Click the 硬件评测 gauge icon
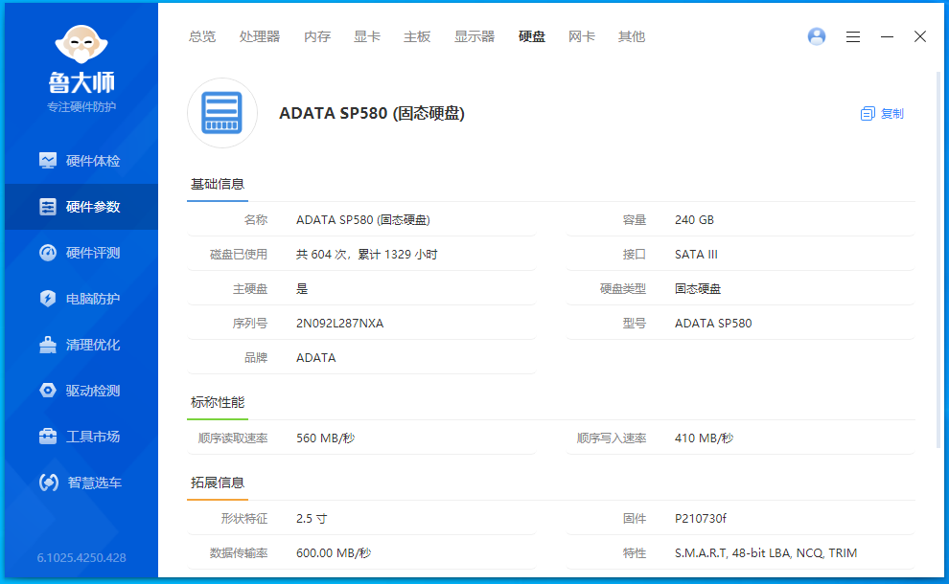The width and height of the screenshot is (949, 584). pos(47,253)
